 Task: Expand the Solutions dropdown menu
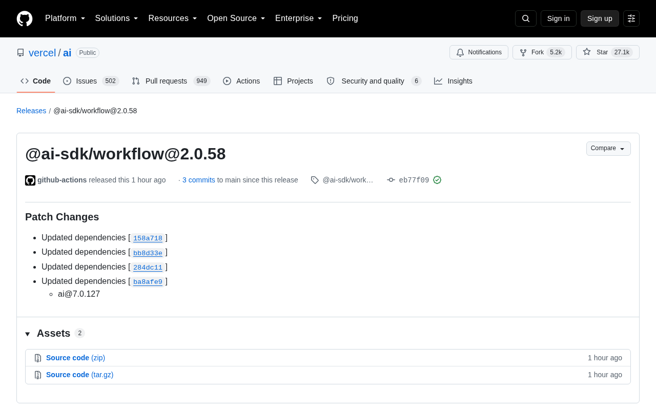(117, 18)
